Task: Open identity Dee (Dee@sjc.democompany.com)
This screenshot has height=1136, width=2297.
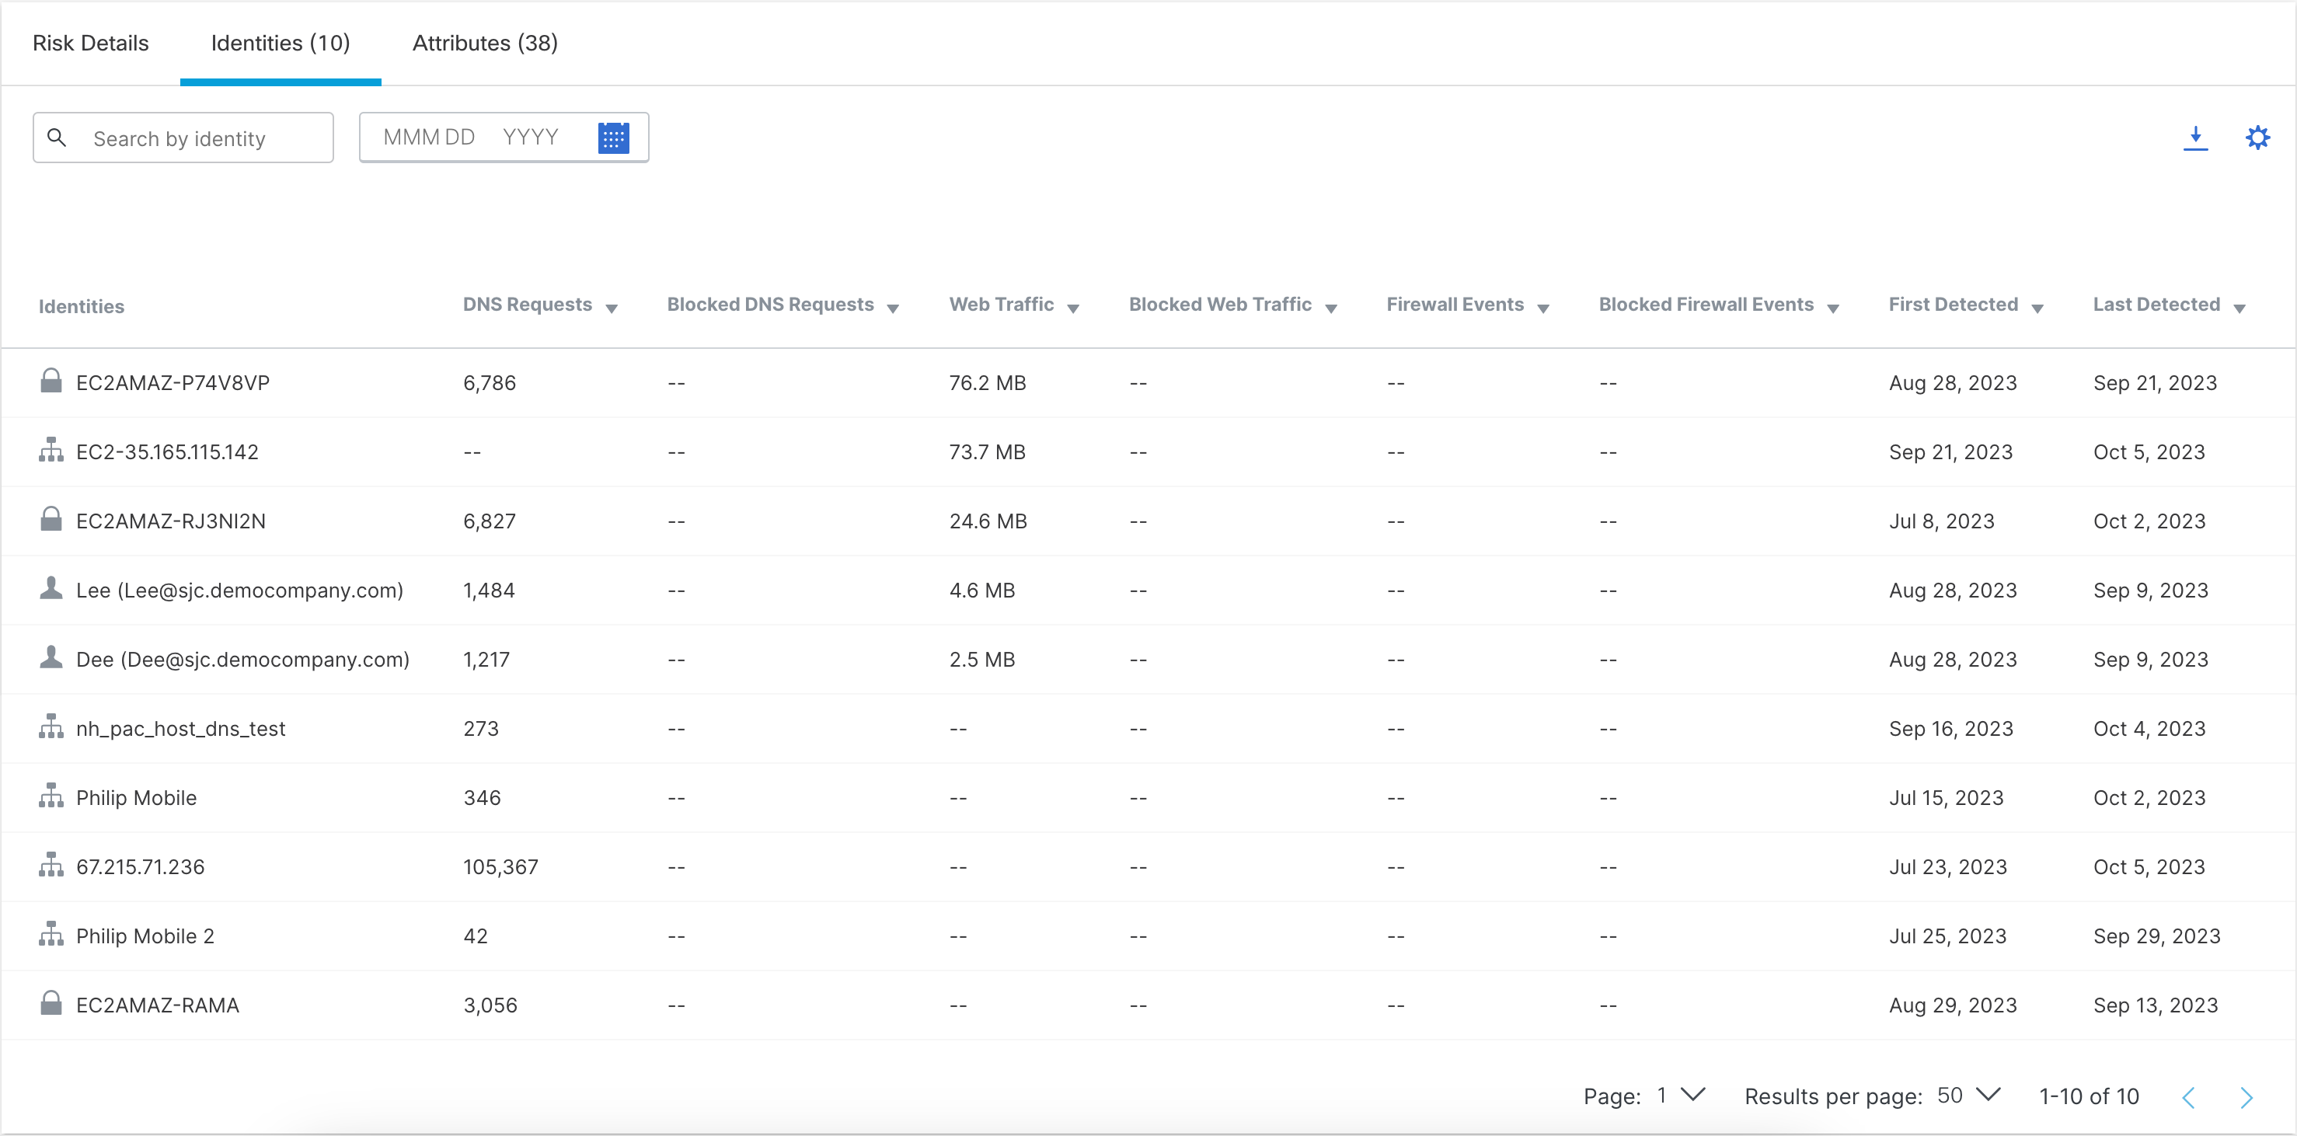Action: (242, 659)
